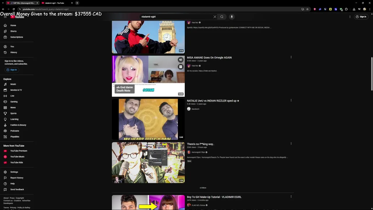Image resolution: width=373 pixels, height=210 pixels.
Task: Click the sidebar Sign in button
Action: point(12,70)
